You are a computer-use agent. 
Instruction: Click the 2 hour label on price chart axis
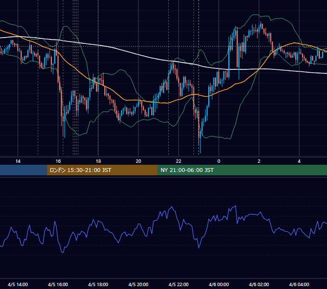pyautogui.click(x=259, y=161)
